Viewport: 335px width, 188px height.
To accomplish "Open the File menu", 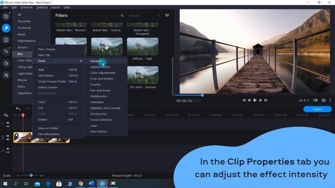I will coord(5,7).
